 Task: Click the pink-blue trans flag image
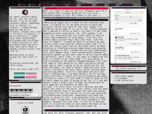[x=31, y=75]
